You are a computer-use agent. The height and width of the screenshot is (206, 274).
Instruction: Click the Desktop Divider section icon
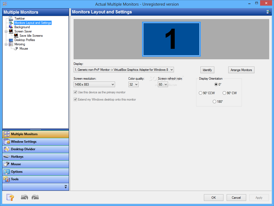(7, 149)
